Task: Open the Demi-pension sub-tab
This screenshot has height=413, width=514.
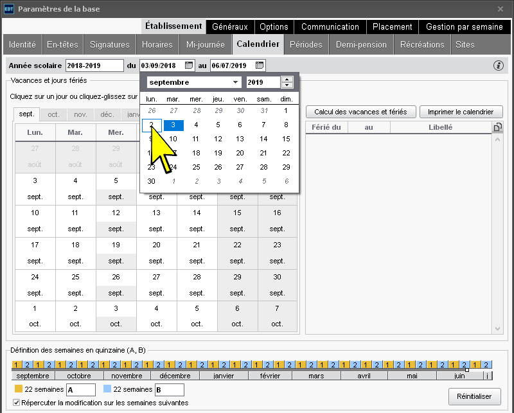Action: point(361,44)
